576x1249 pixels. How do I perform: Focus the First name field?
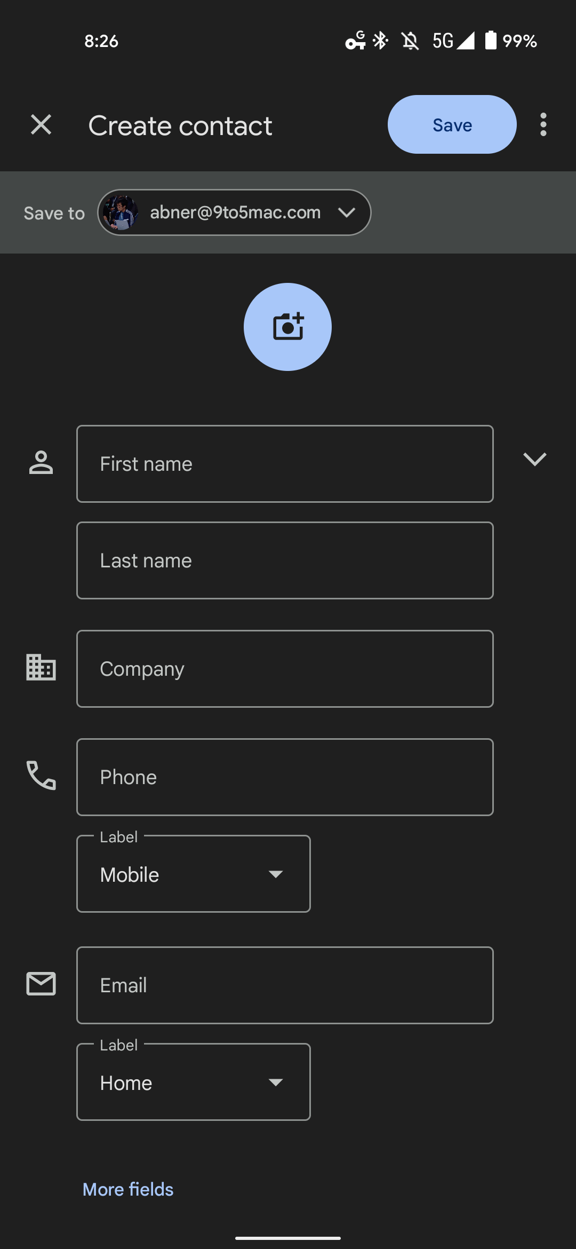[285, 464]
